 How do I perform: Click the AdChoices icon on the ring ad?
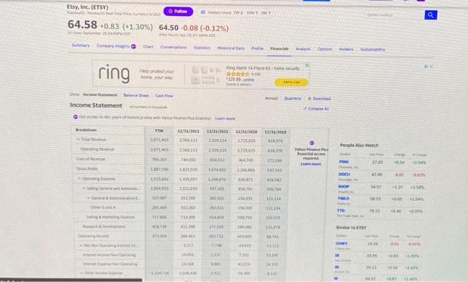click(x=307, y=65)
